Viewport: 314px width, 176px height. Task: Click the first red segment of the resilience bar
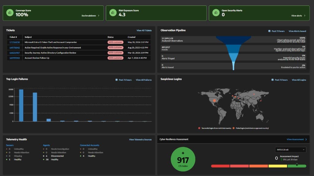tap(220, 166)
